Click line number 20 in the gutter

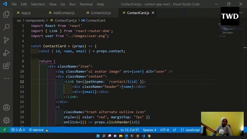[22, 122]
